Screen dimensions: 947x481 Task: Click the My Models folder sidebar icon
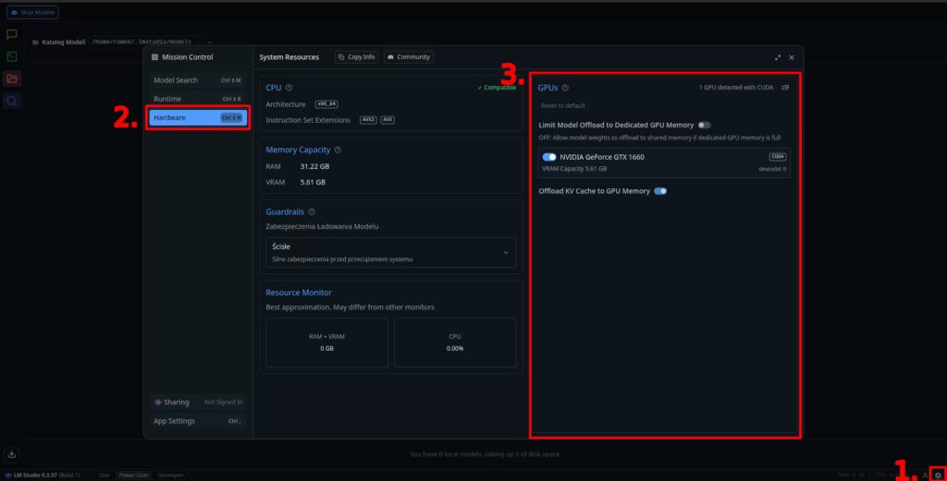point(12,78)
